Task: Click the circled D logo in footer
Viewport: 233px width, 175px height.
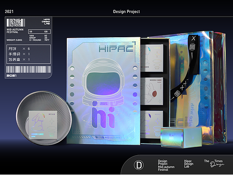Action: pos(139,165)
